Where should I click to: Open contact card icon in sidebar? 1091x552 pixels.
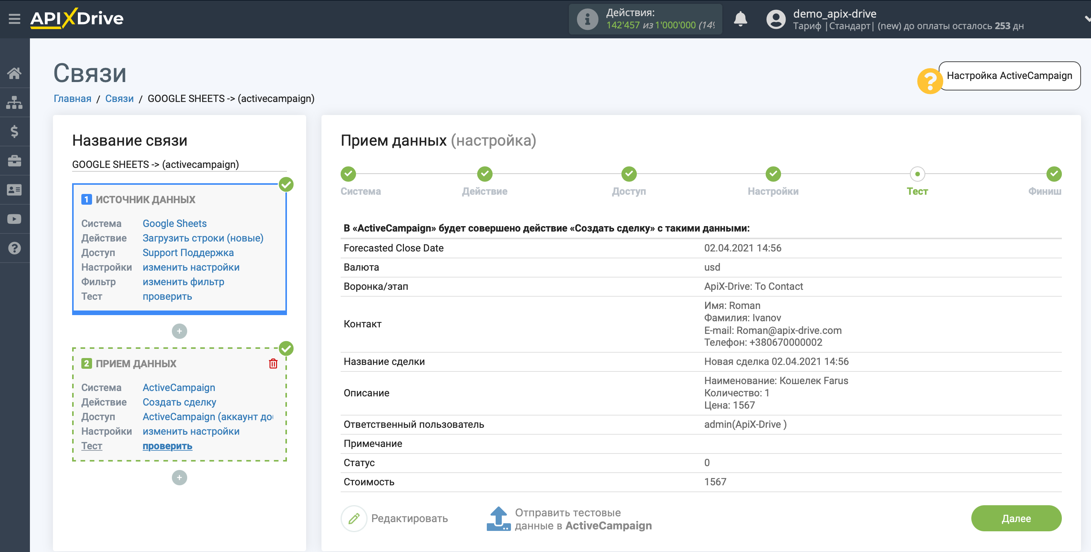tap(15, 190)
